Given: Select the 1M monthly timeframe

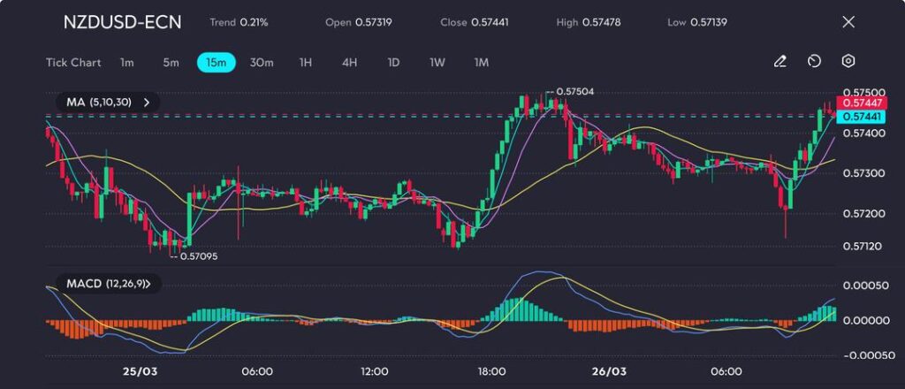Looking at the screenshot, I should [x=482, y=63].
